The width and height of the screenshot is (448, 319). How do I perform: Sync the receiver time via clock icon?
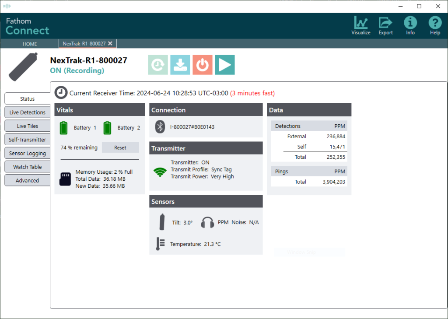point(157,64)
